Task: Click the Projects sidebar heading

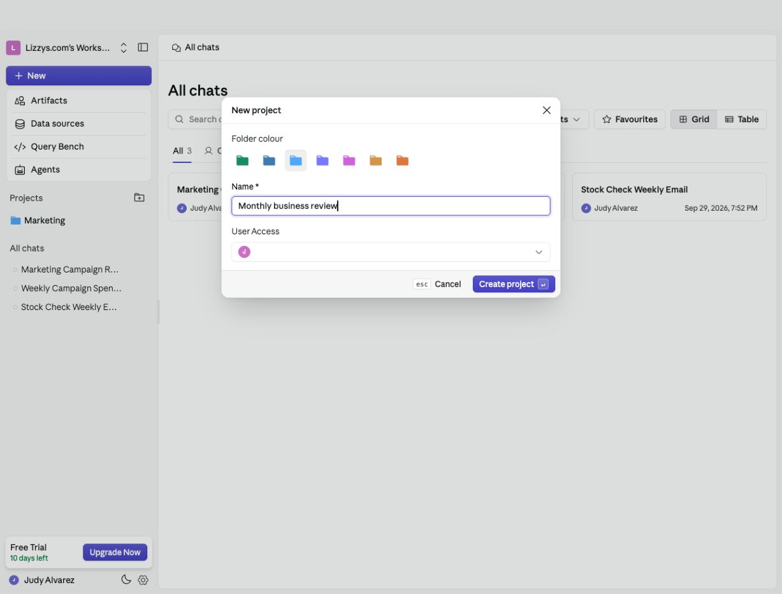Action: (26, 198)
